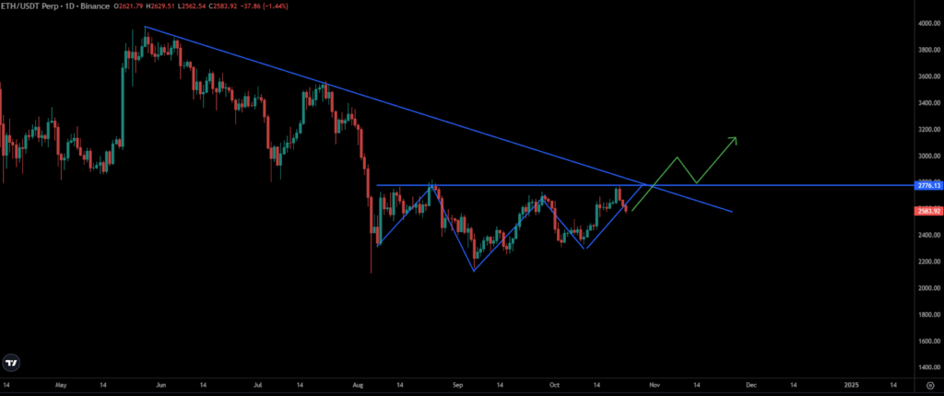Click the 2200.00 price axis label
The height and width of the screenshot is (396, 944).
pyautogui.click(x=927, y=262)
